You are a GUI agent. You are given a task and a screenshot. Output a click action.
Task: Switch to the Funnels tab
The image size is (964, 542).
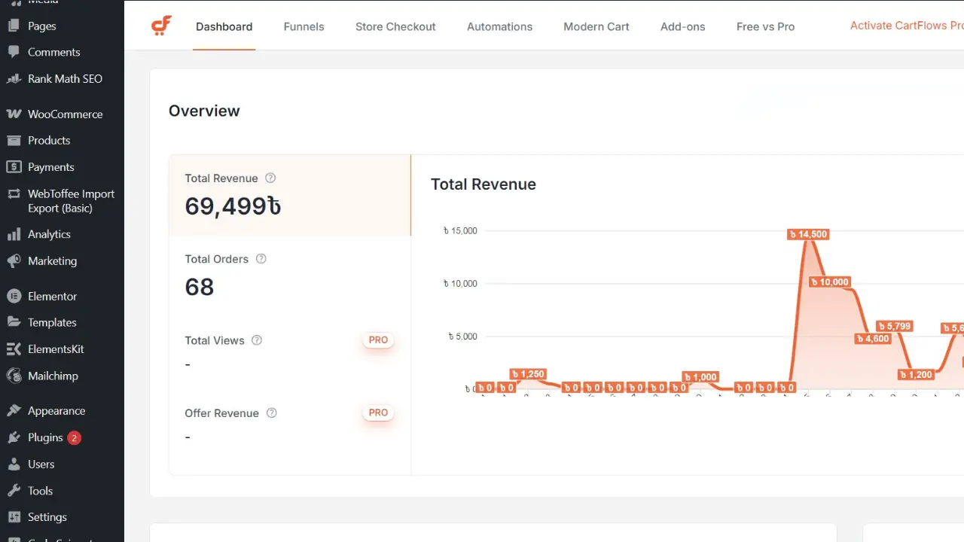(x=304, y=26)
